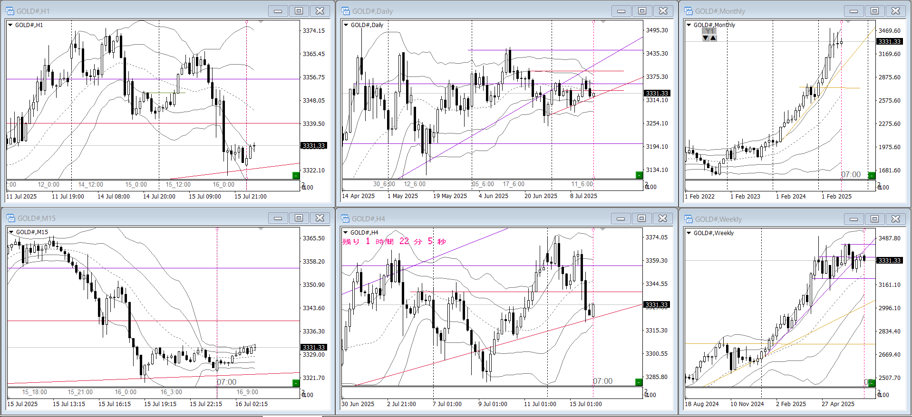
Task: Click the 3331.33 price label in Daily chart
Action: tap(657, 94)
